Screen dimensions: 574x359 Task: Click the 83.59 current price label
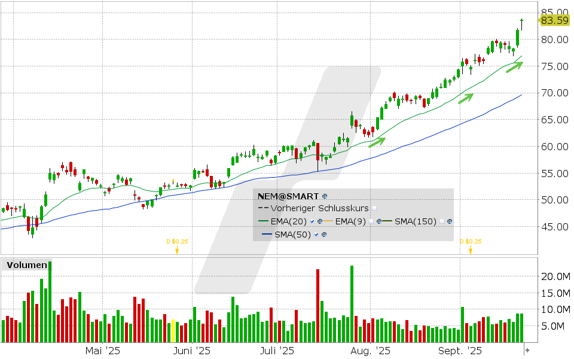click(554, 20)
